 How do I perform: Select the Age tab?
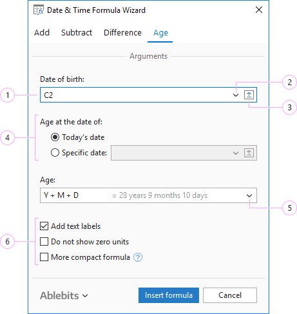(x=160, y=33)
